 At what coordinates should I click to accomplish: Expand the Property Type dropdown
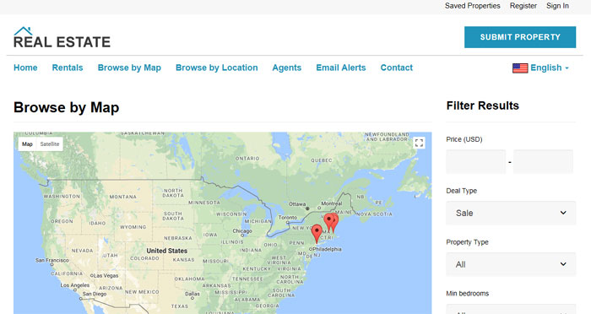(511, 264)
